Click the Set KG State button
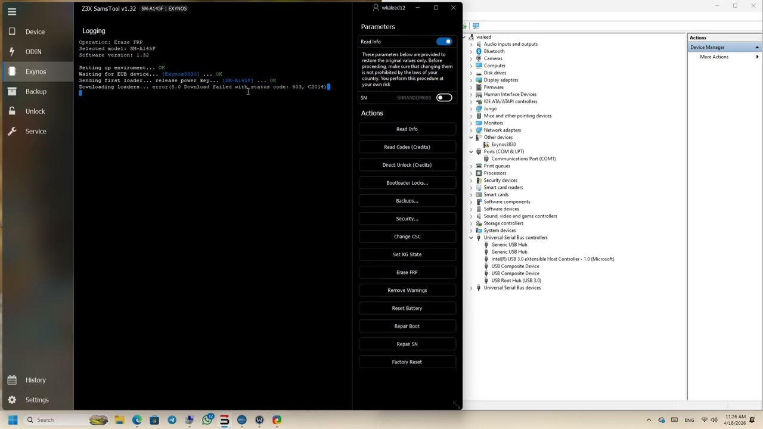This screenshot has height=429, width=763. (407, 254)
